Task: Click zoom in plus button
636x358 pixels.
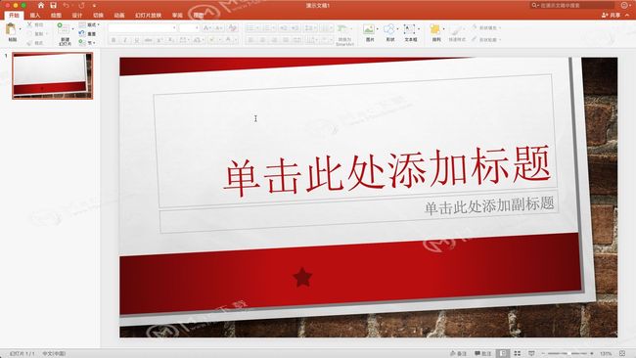Action: 592,353
